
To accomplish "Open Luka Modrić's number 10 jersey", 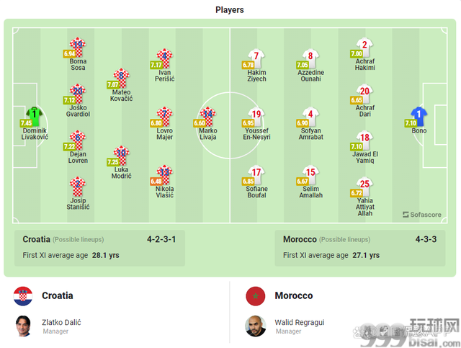I will [122, 156].
